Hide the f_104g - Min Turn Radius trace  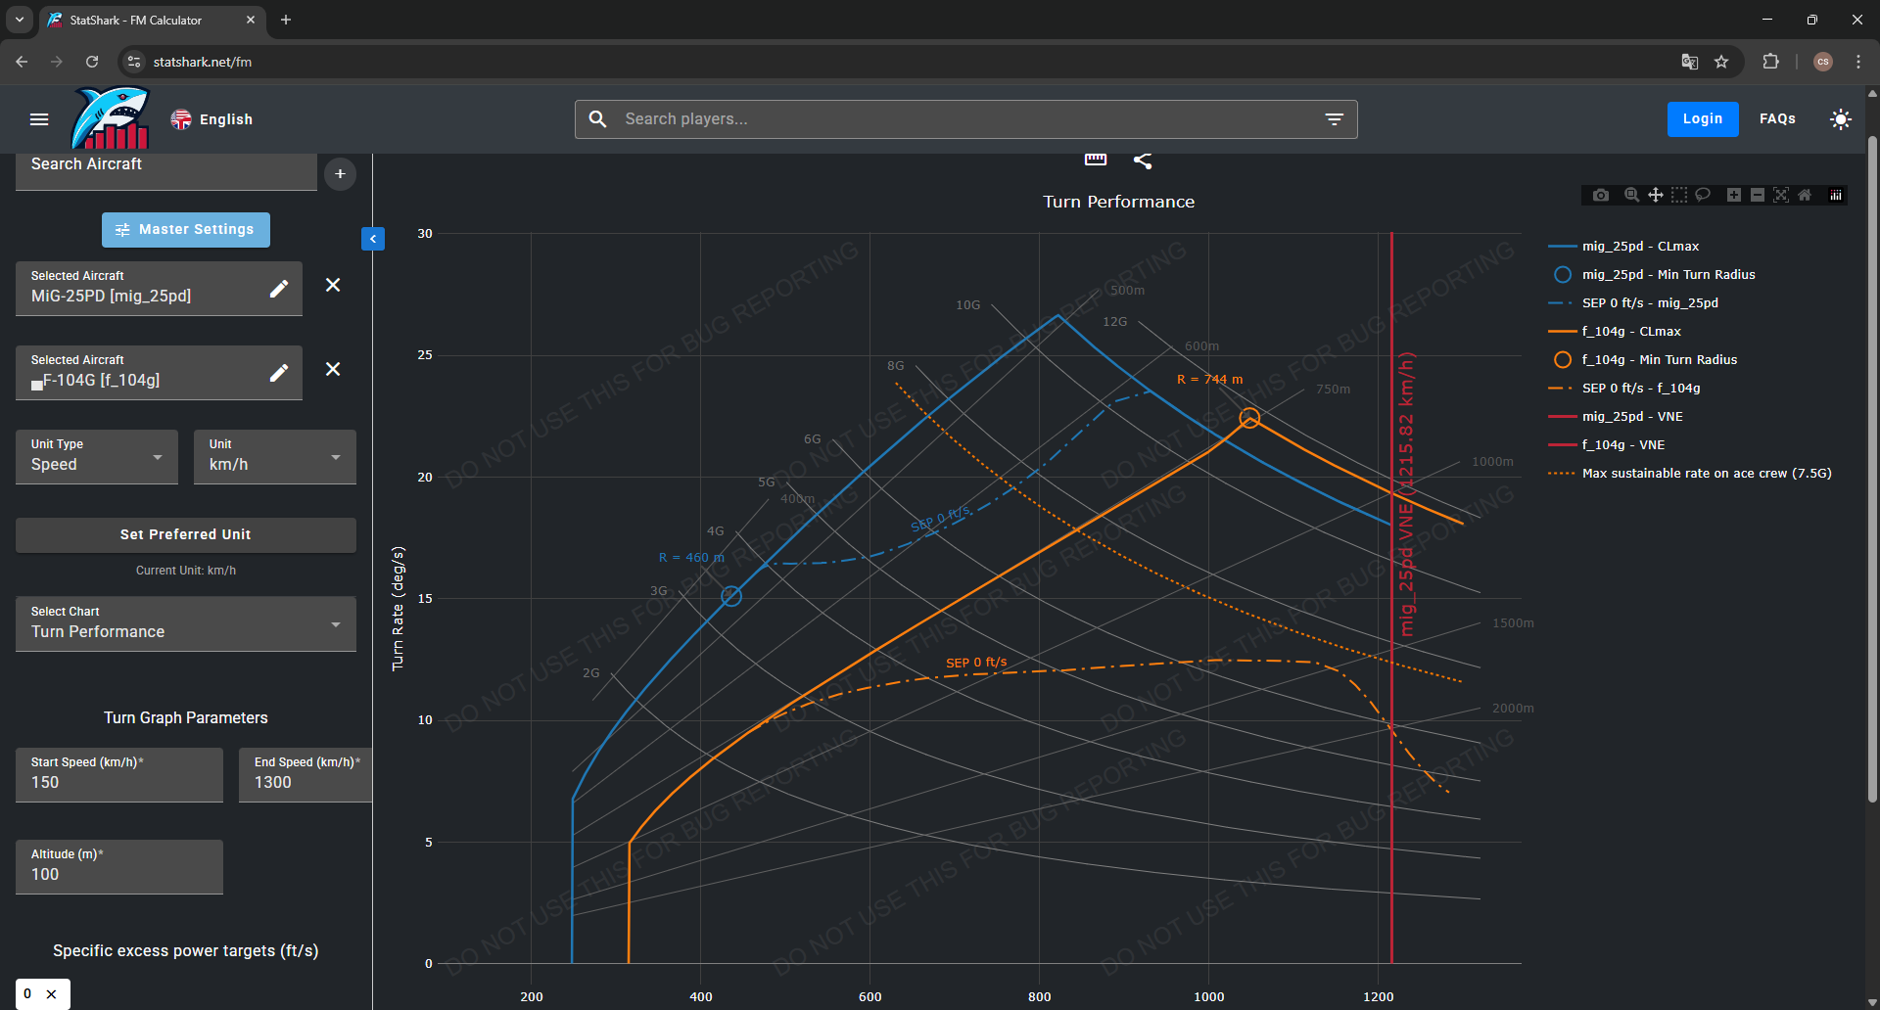click(x=1659, y=360)
